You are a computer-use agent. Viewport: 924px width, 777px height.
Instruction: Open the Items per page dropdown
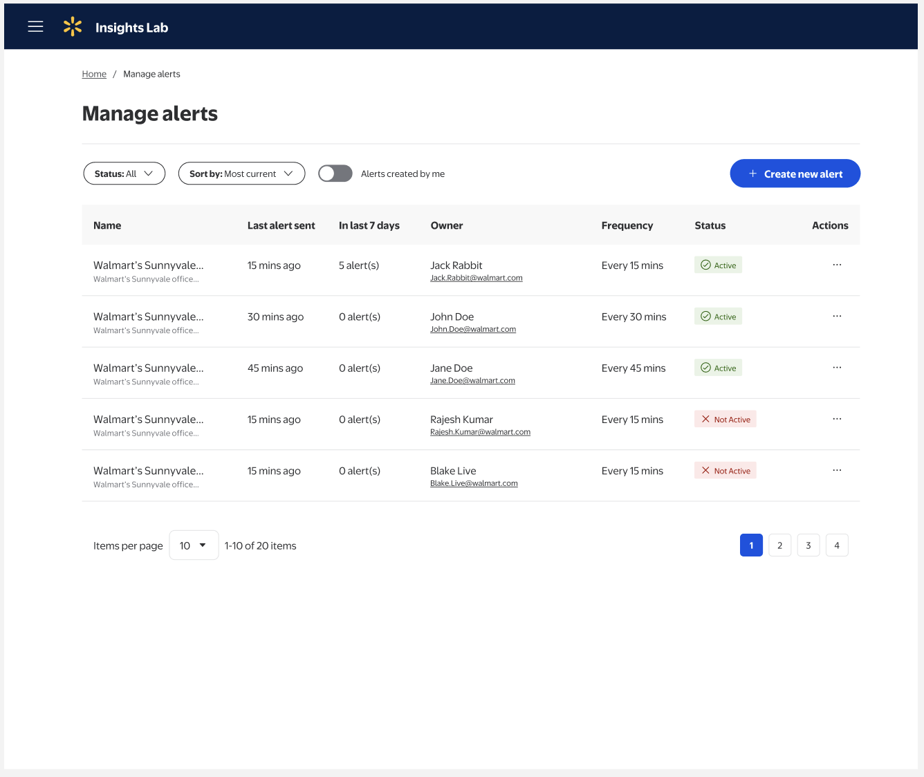(194, 545)
